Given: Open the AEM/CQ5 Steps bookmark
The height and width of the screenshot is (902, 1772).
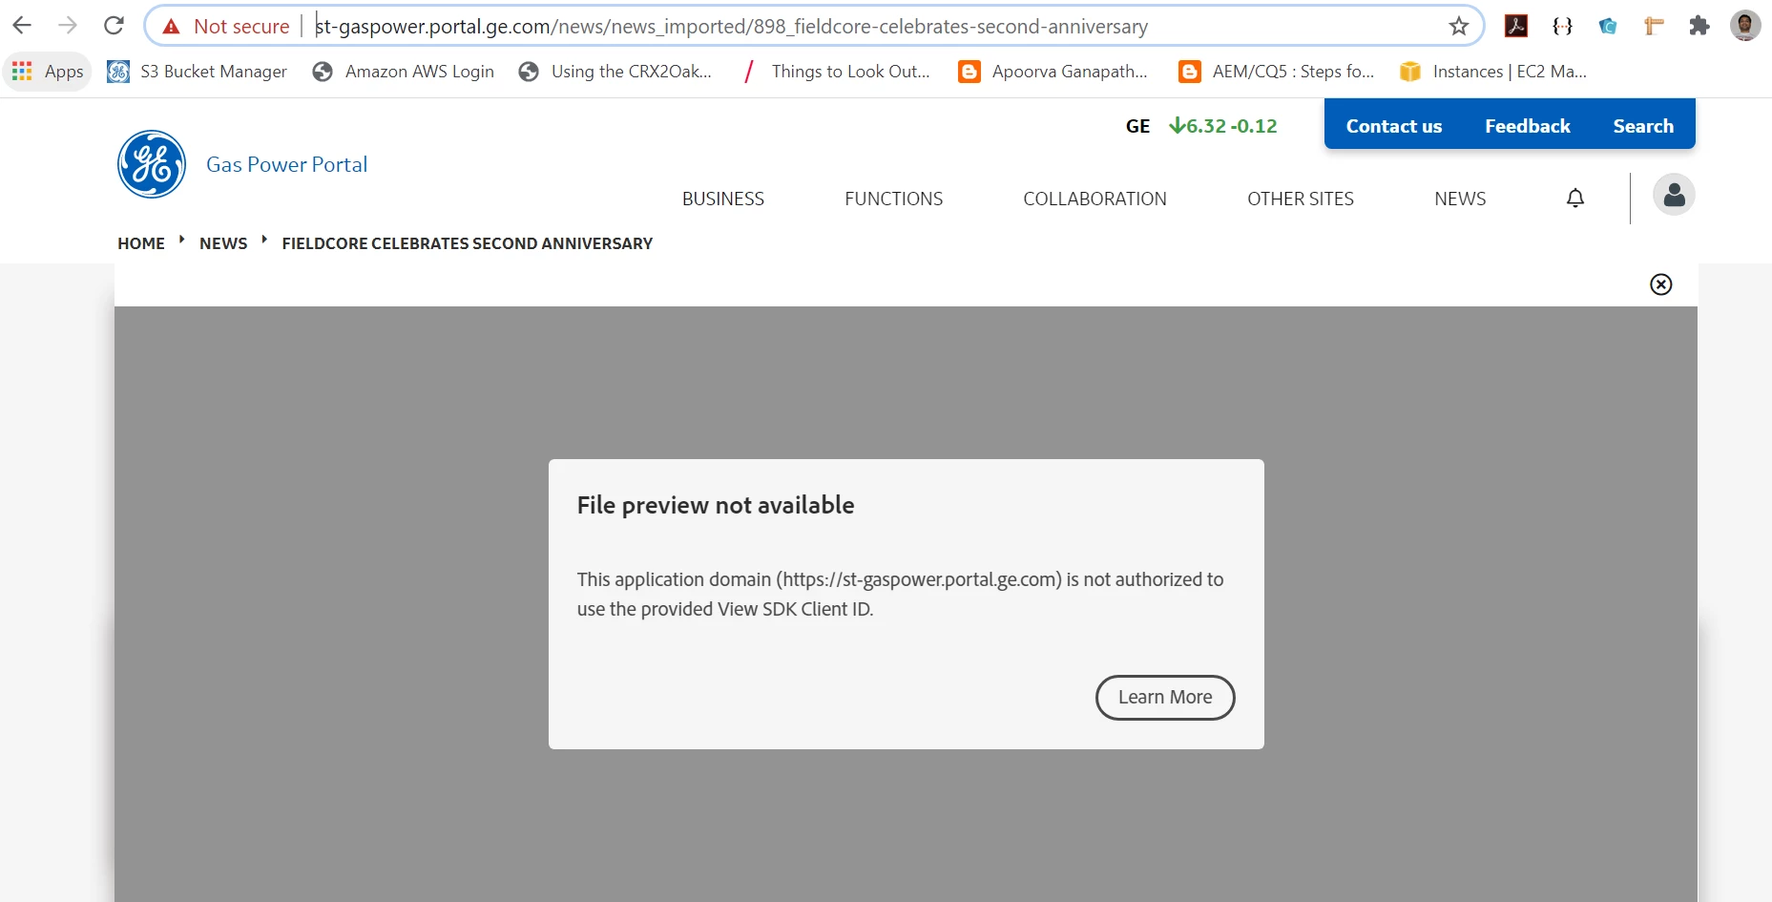Looking at the screenshot, I should tap(1278, 72).
